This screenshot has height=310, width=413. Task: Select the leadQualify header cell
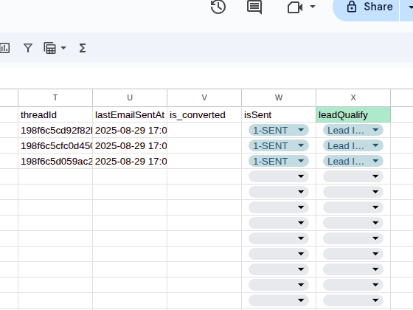click(353, 115)
